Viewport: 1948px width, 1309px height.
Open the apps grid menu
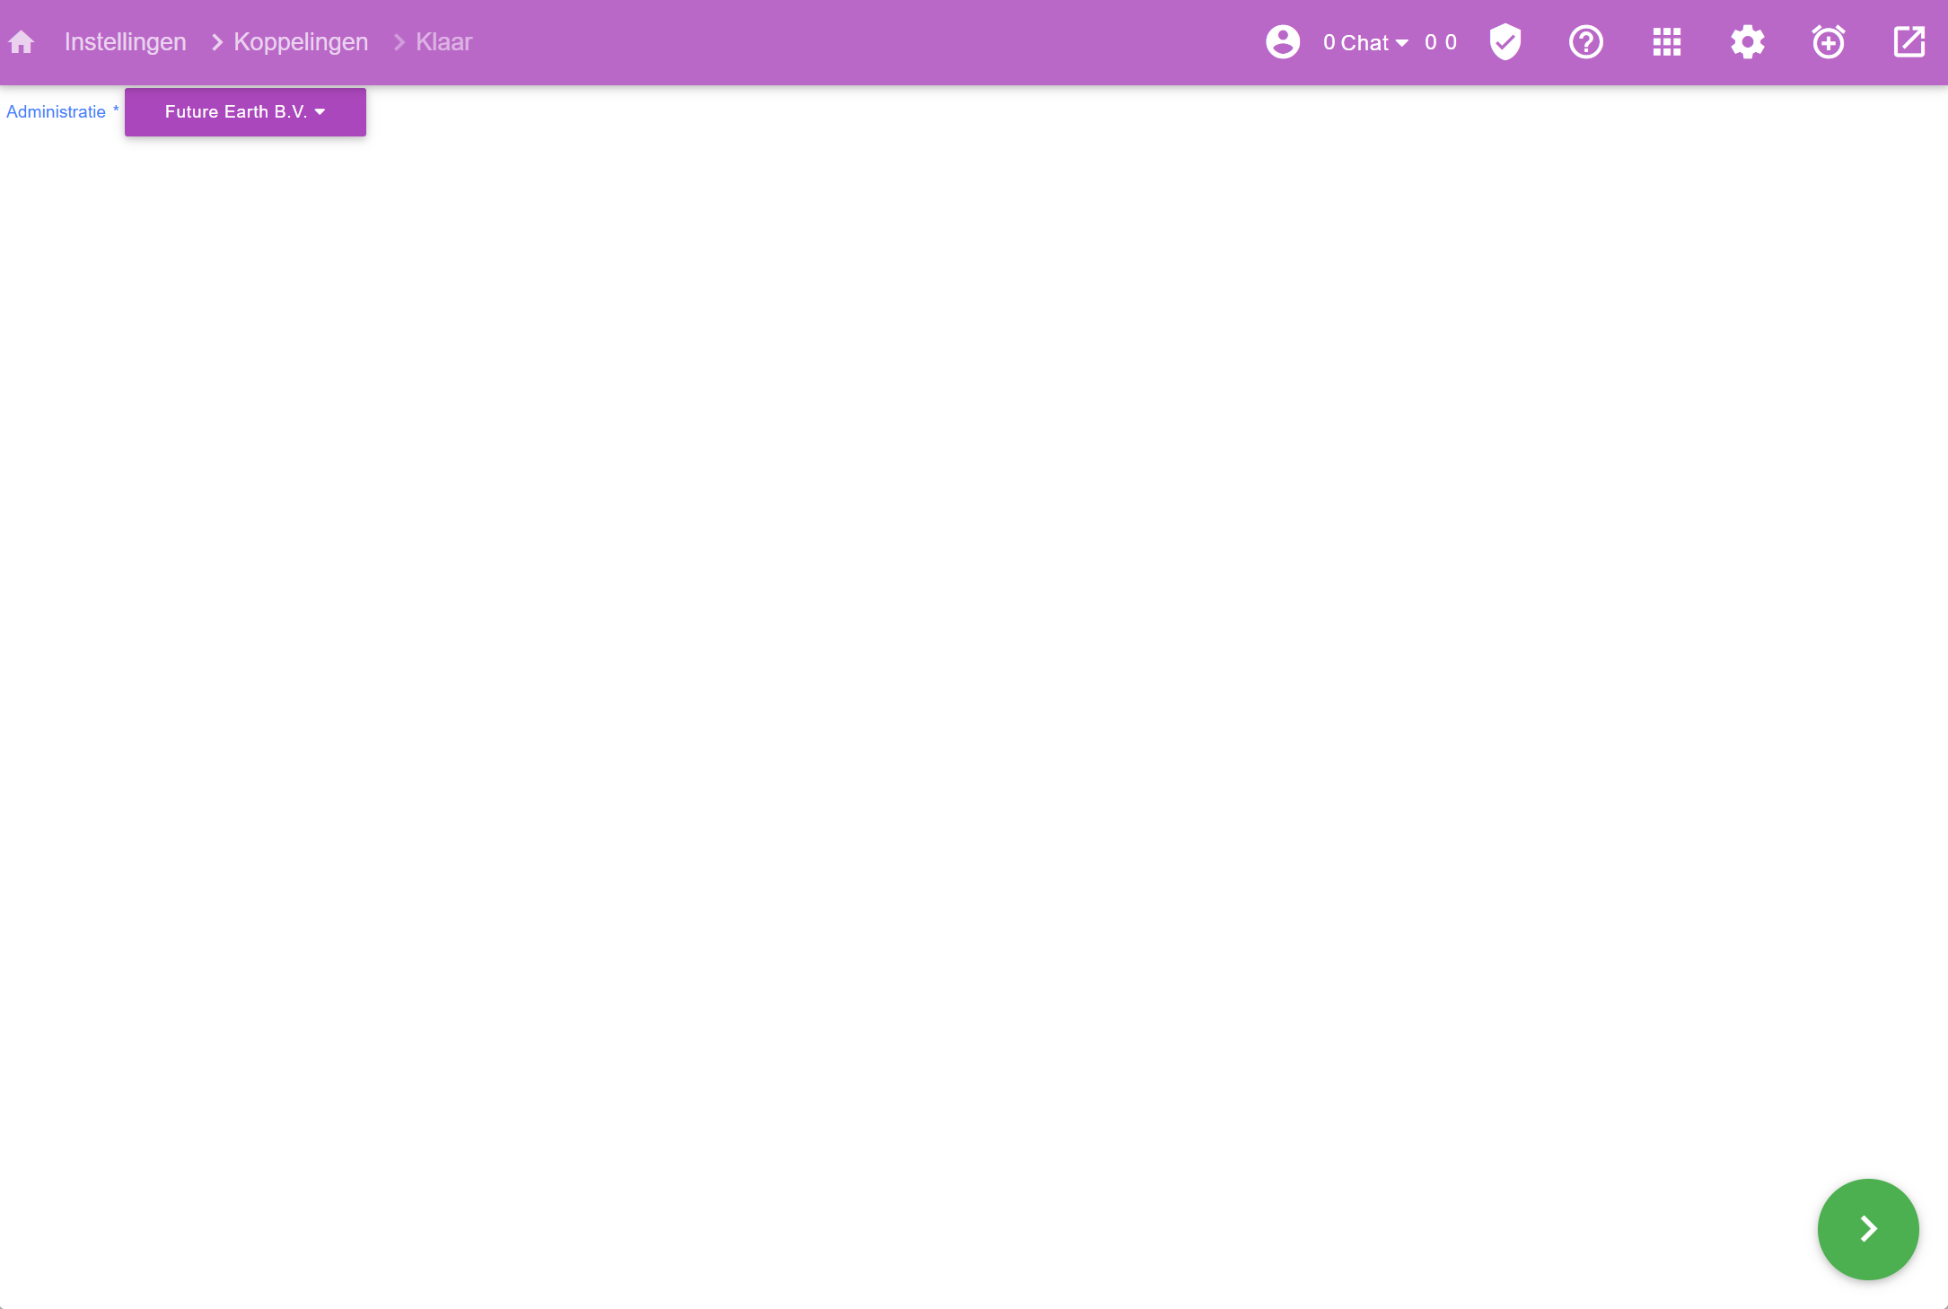[x=1666, y=42]
